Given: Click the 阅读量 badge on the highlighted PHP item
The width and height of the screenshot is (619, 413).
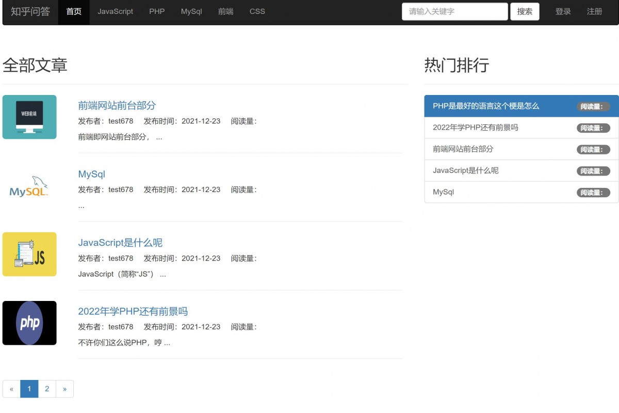Looking at the screenshot, I should click(594, 106).
